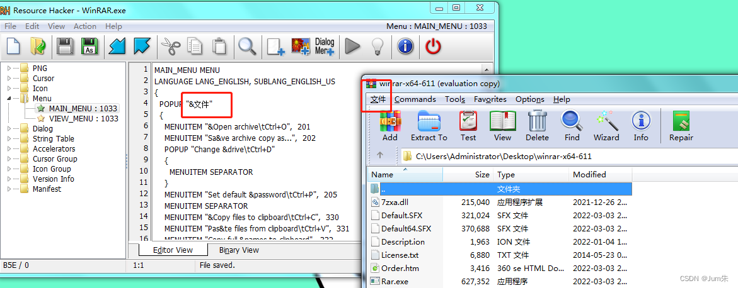This screenshot has height=288, width=738.
Task: Open a file with the folder icon
Action: pos(38,47)
